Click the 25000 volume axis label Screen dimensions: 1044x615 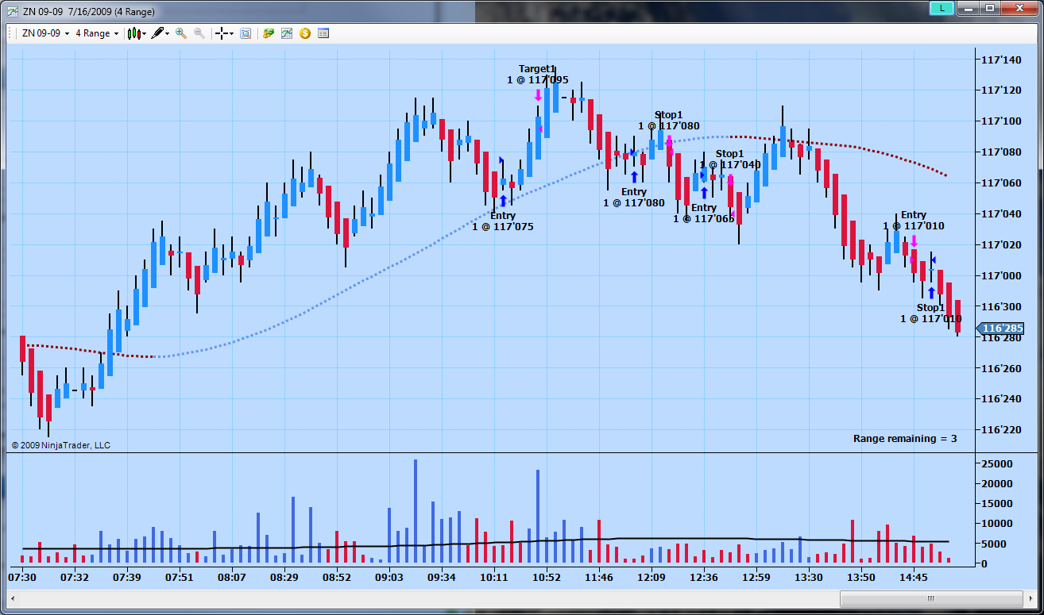pyautogui.click(x=997, y=463)
